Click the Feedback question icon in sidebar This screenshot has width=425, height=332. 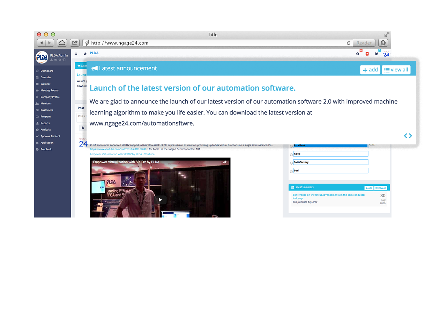(37, 149)
